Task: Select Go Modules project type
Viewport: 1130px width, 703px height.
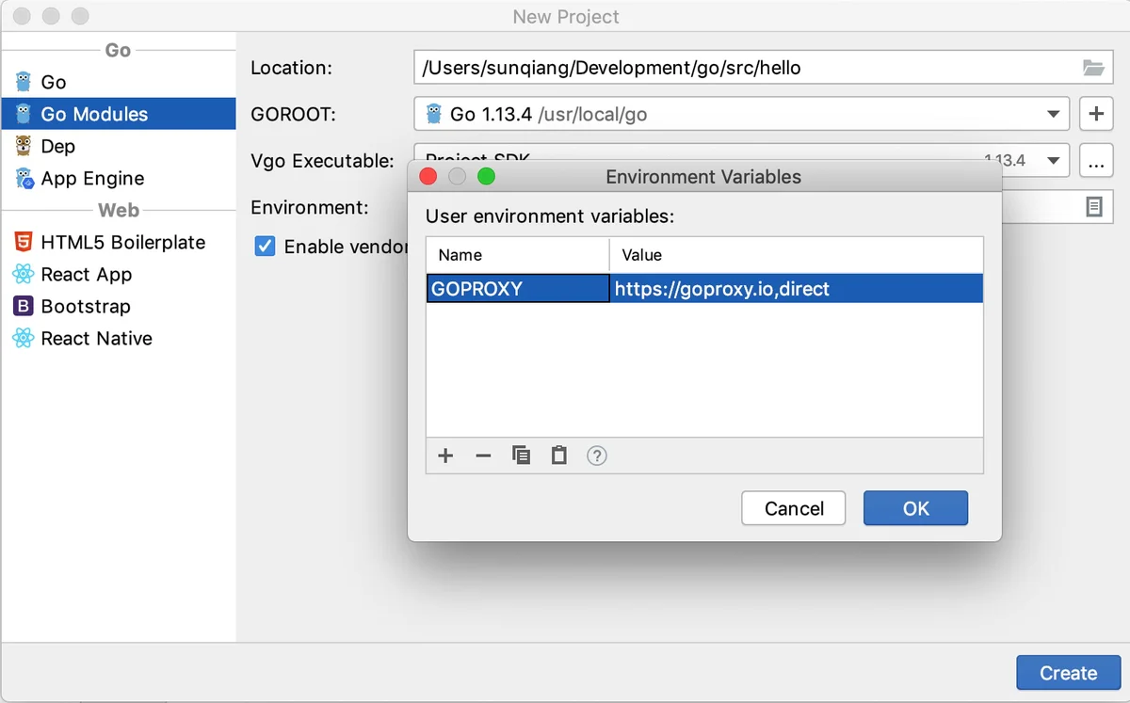Action: [x=118, y=114]
